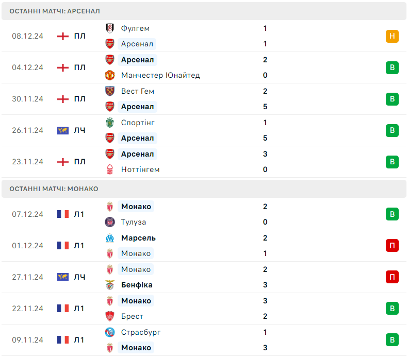Image resolution: width=408 pixels, height=358 pixels.
Task: Click the Toulouse club crest icon
Action: [x=110, y=222]
